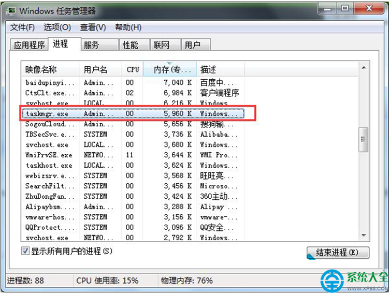Select the SogouCloud... process row
Viewport: 390px width, 294px height.
click(133, 124)
